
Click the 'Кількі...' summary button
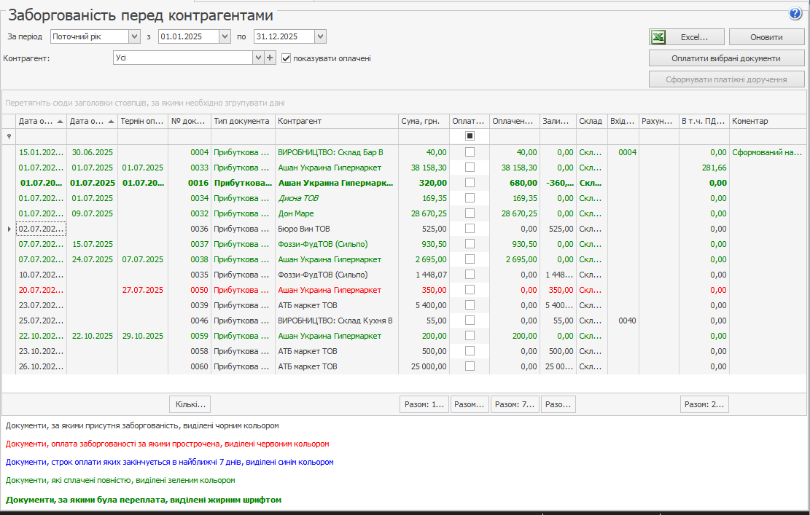point(190,404)
